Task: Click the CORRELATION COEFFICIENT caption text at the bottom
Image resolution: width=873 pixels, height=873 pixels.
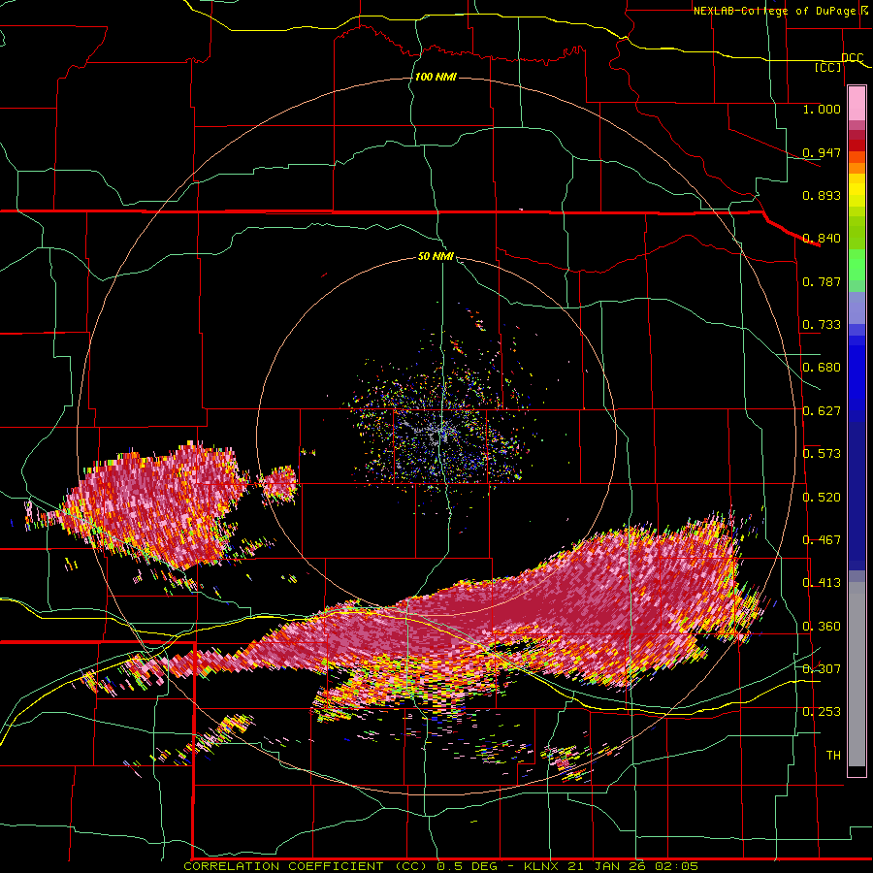Action: point(440,866)
